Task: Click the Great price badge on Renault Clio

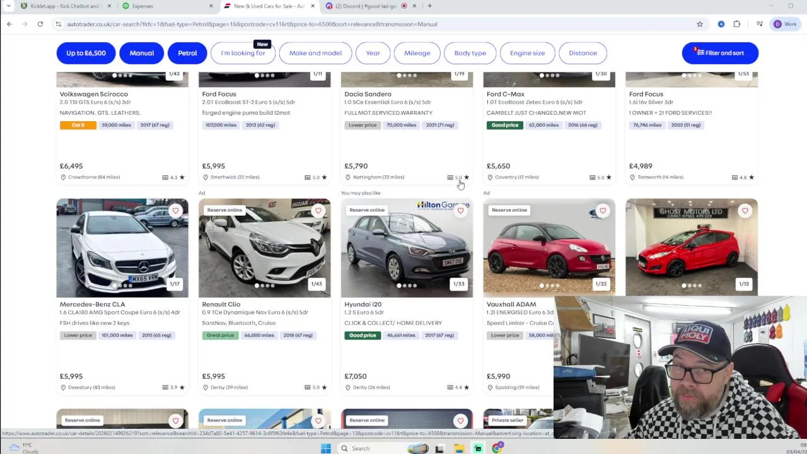Action: tap(221, 335)
